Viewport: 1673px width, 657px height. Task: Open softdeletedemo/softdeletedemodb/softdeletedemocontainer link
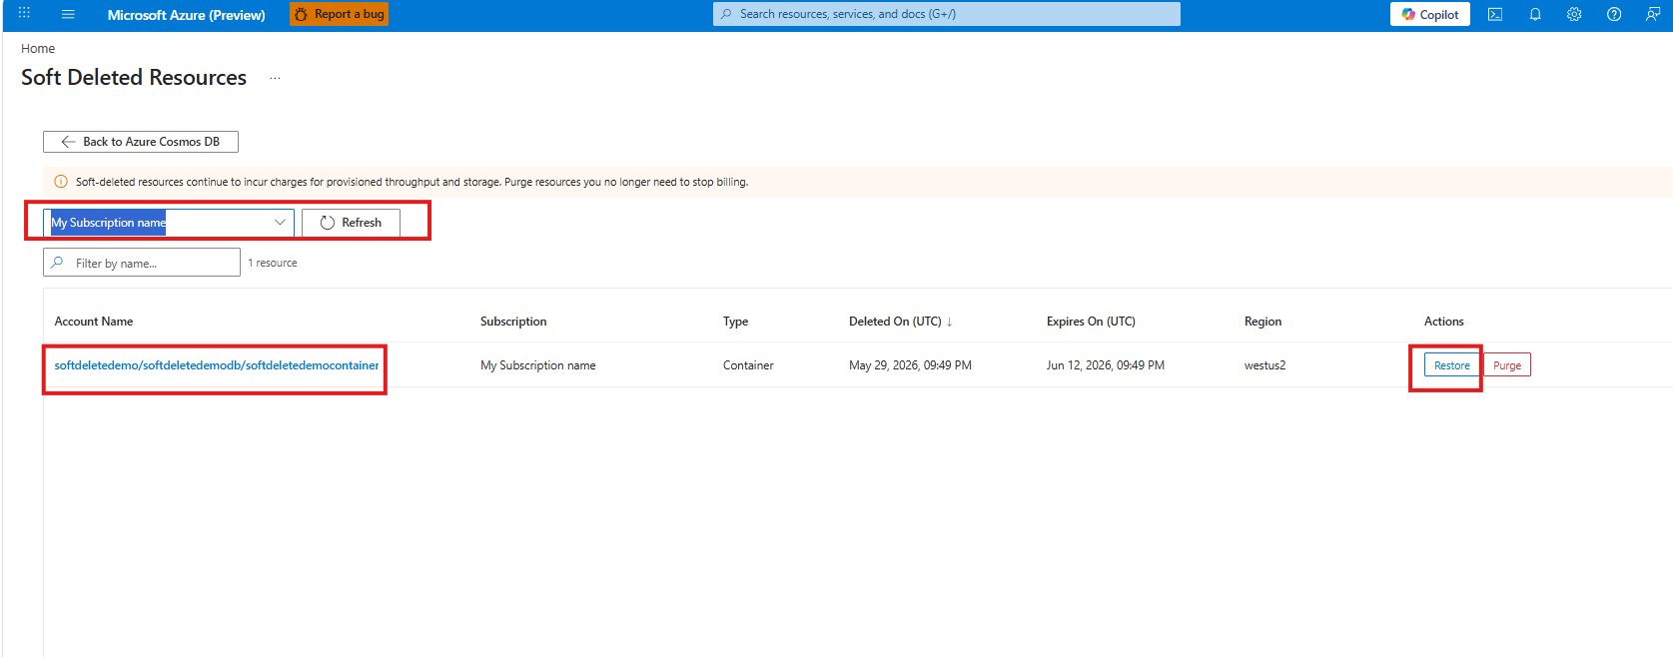pyautogui.click(x=217, y=365)
